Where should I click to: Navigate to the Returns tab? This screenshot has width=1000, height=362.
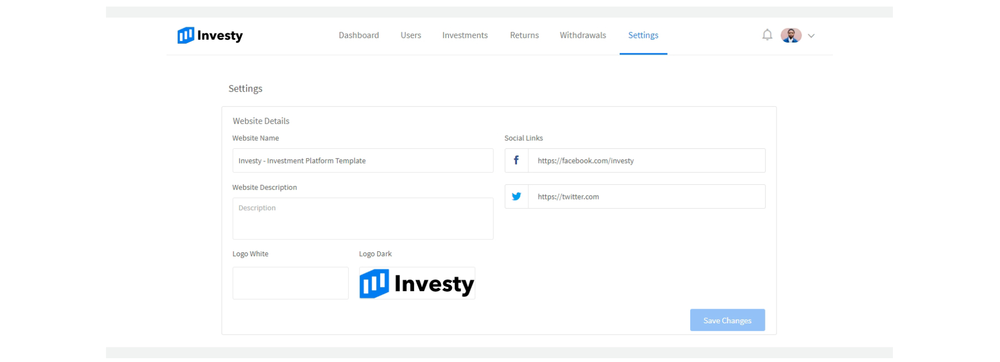pos(524,35)
